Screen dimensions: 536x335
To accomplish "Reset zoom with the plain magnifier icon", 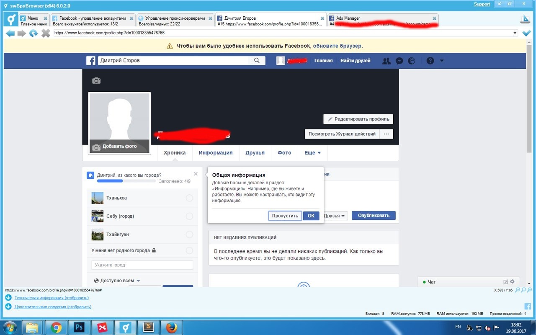I will (x=524, y=290).
